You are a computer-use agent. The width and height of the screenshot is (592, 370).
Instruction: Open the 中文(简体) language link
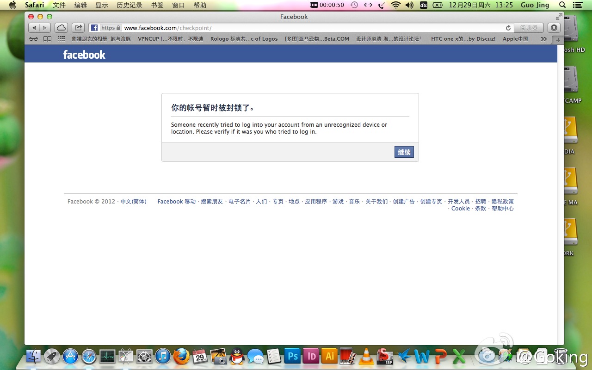(133, 202)
